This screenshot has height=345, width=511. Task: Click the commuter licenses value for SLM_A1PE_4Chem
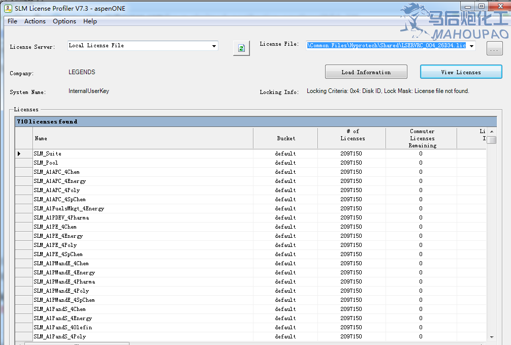[421, 227]
